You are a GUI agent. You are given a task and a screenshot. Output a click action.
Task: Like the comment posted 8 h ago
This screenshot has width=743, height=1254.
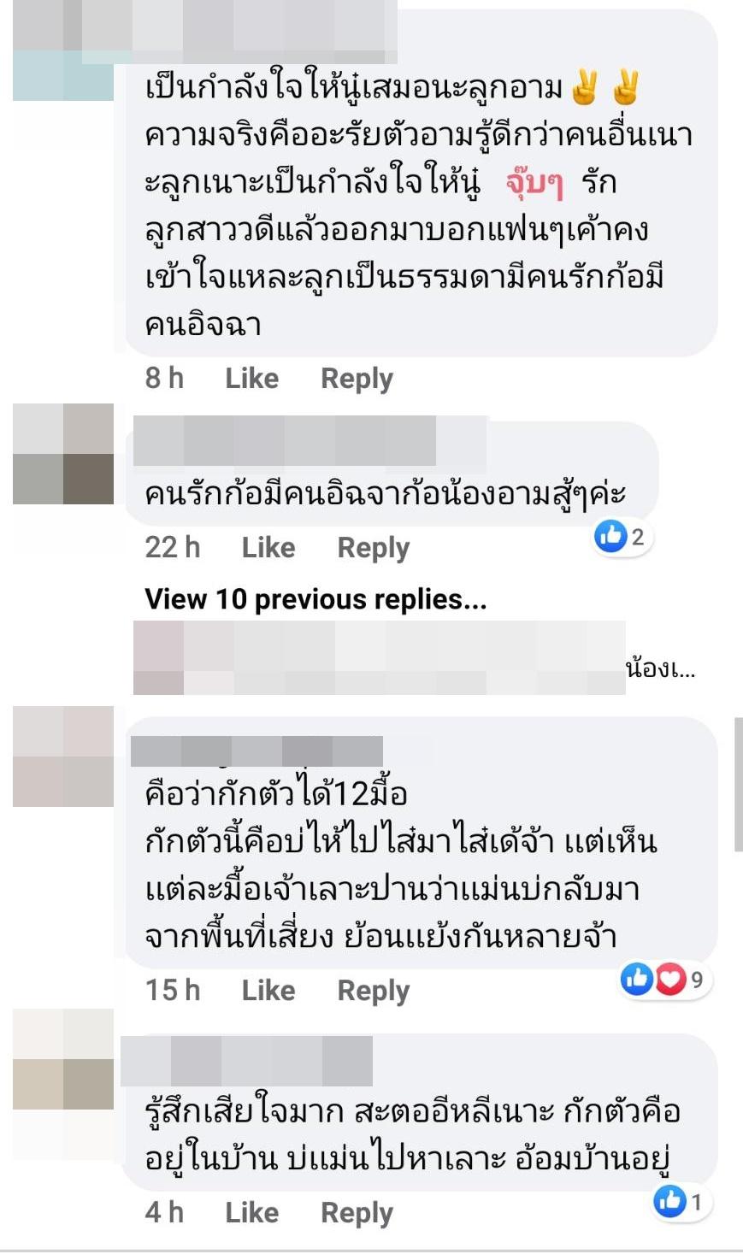click(251, 378)
